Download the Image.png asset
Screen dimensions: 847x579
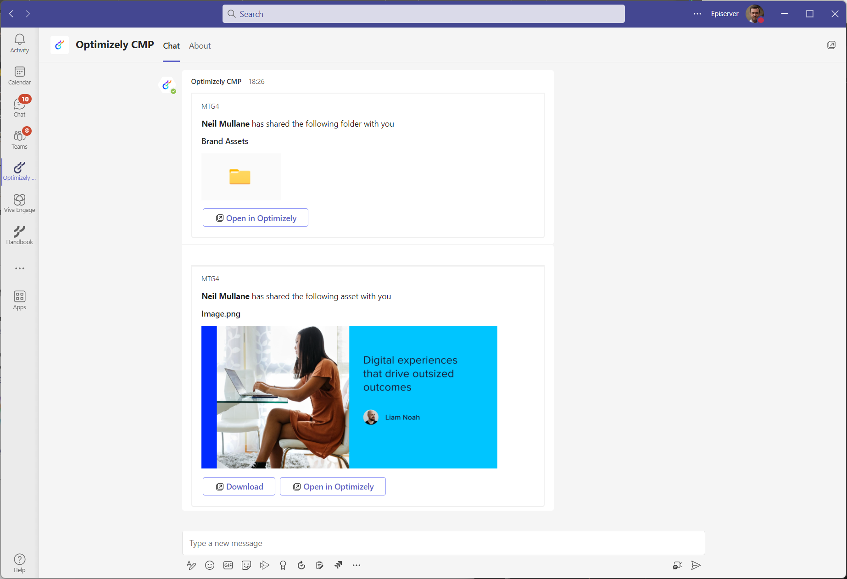(x=239, y=487)
